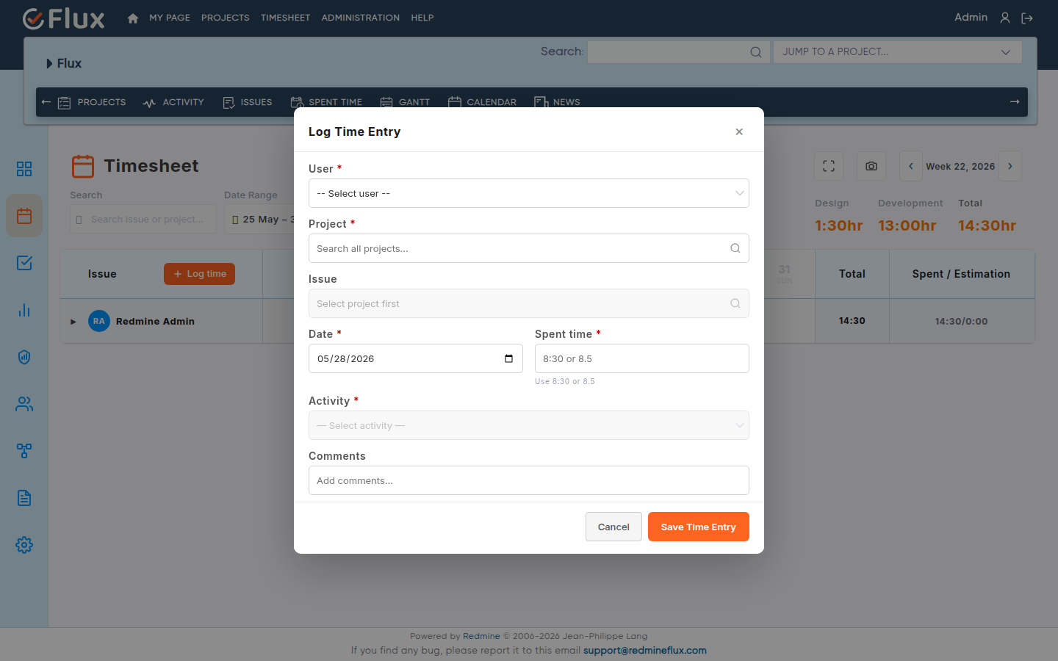Open the bar chart reports sidebar icon

point(24,310)
